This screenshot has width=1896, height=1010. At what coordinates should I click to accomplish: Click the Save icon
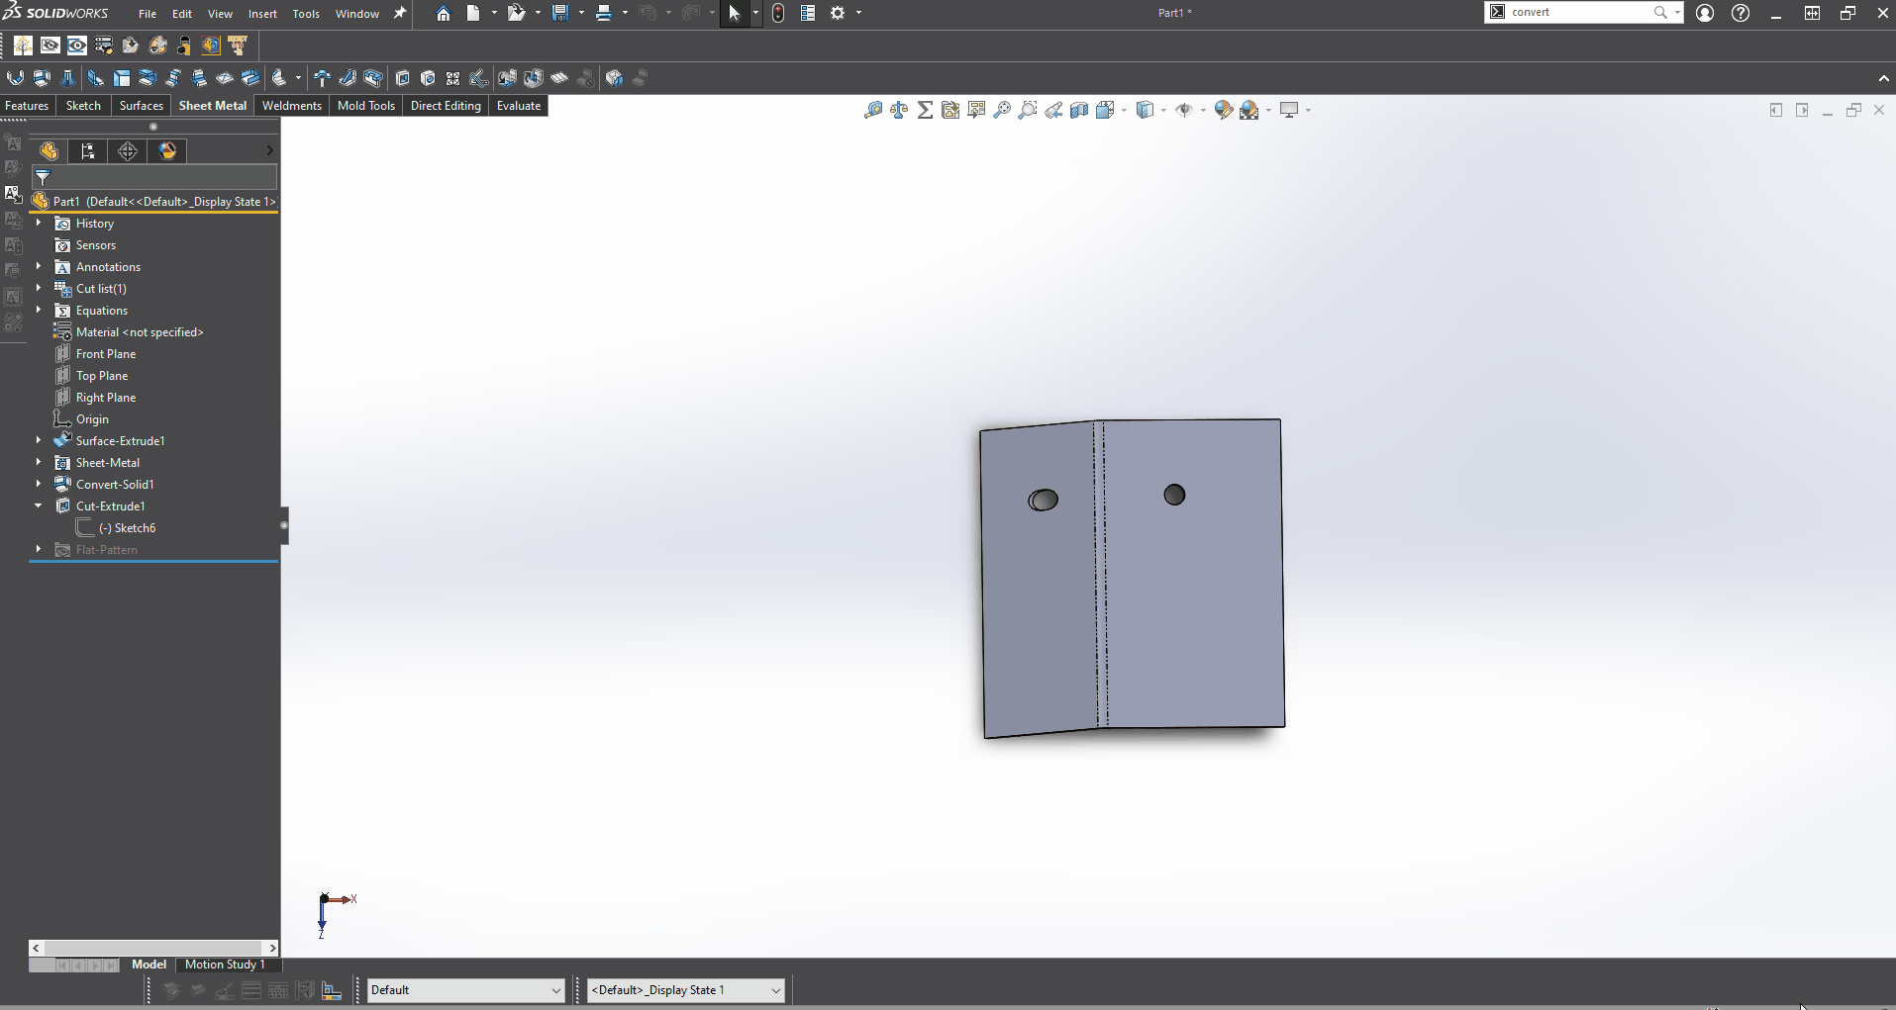tap(560, 13)
